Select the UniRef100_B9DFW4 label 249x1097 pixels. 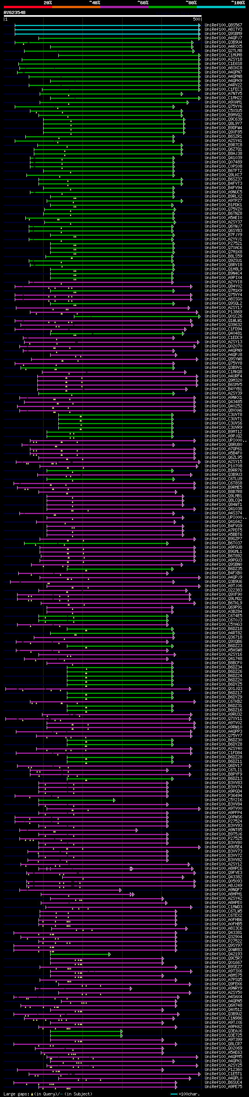click(223, 128)
